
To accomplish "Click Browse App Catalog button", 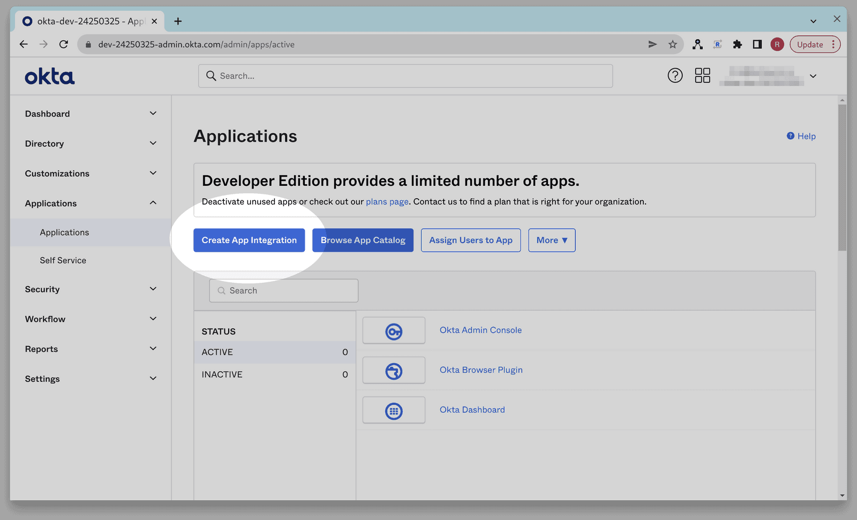I will (x=363, y=240).
